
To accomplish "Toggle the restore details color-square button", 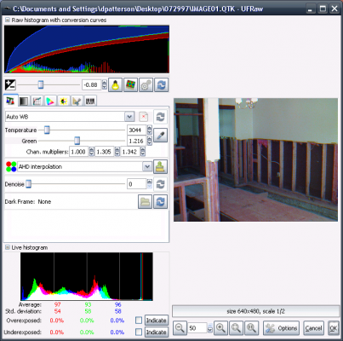I will [130, 85].
